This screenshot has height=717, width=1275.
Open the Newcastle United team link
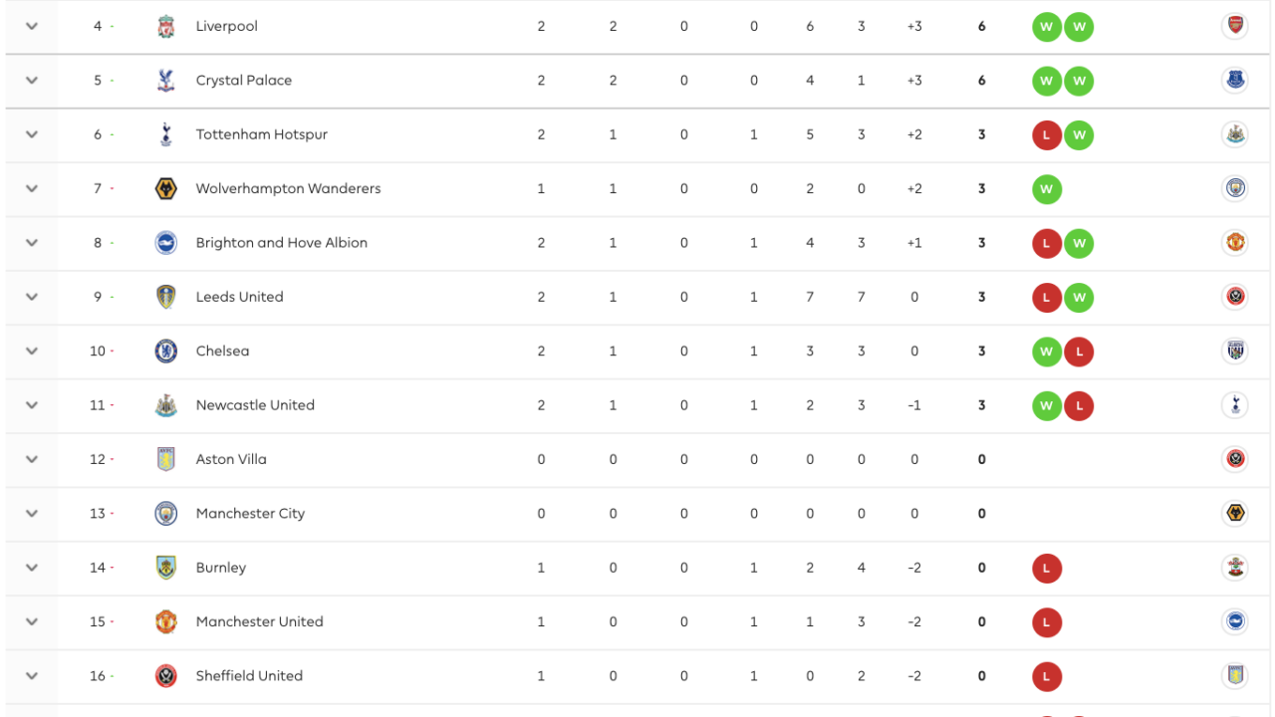tap(255, 405)
